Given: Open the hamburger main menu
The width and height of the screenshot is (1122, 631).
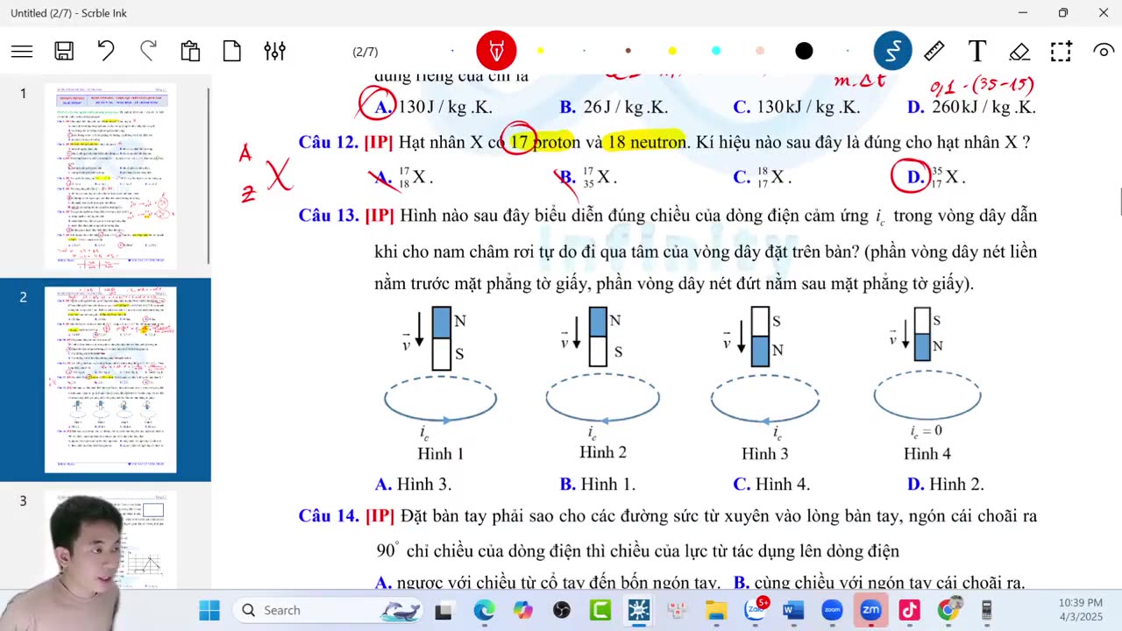Looking at the screenshot, I should (22, 52).
